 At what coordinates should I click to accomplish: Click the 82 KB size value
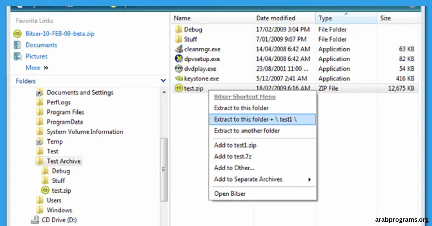[407, 59]
